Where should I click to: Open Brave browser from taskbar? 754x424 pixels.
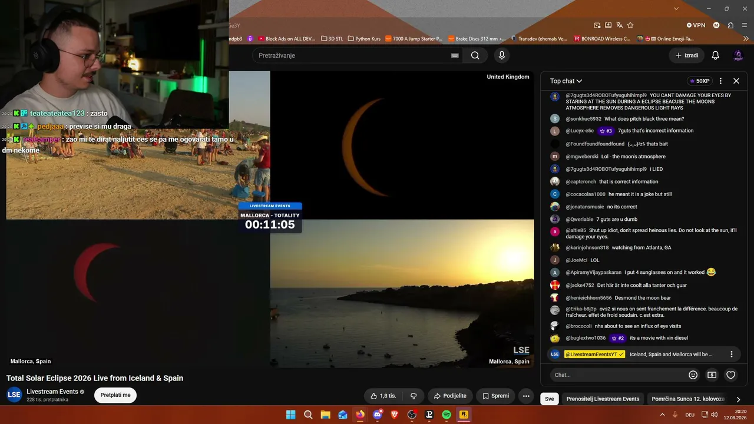395,415
